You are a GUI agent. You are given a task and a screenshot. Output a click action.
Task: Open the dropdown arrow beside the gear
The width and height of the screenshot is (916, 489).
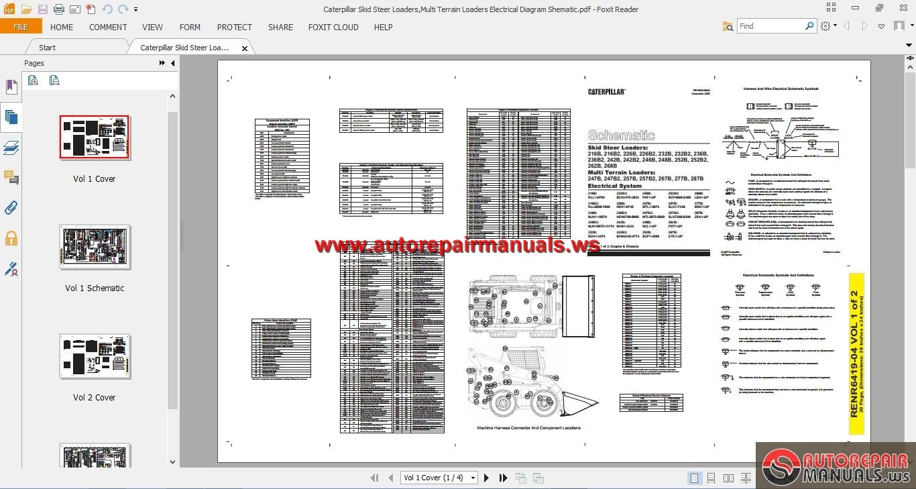click(834, 27)
